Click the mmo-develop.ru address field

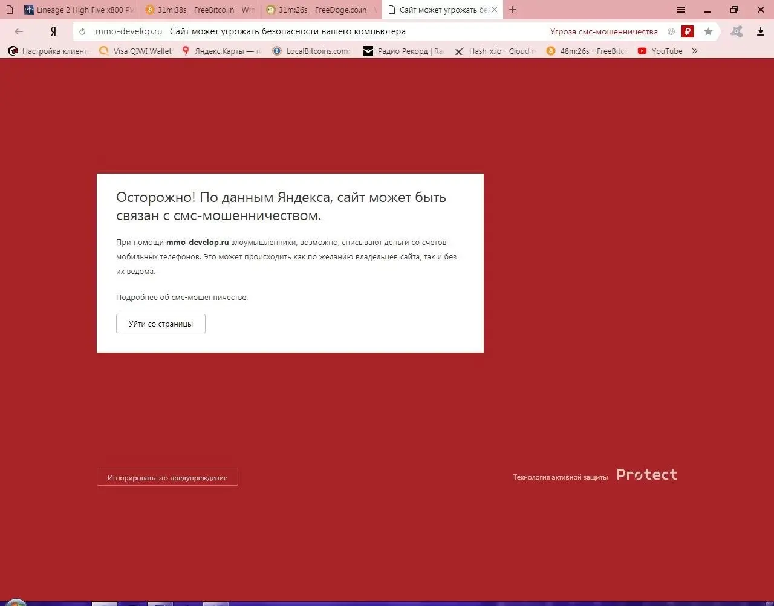(129, 31)
